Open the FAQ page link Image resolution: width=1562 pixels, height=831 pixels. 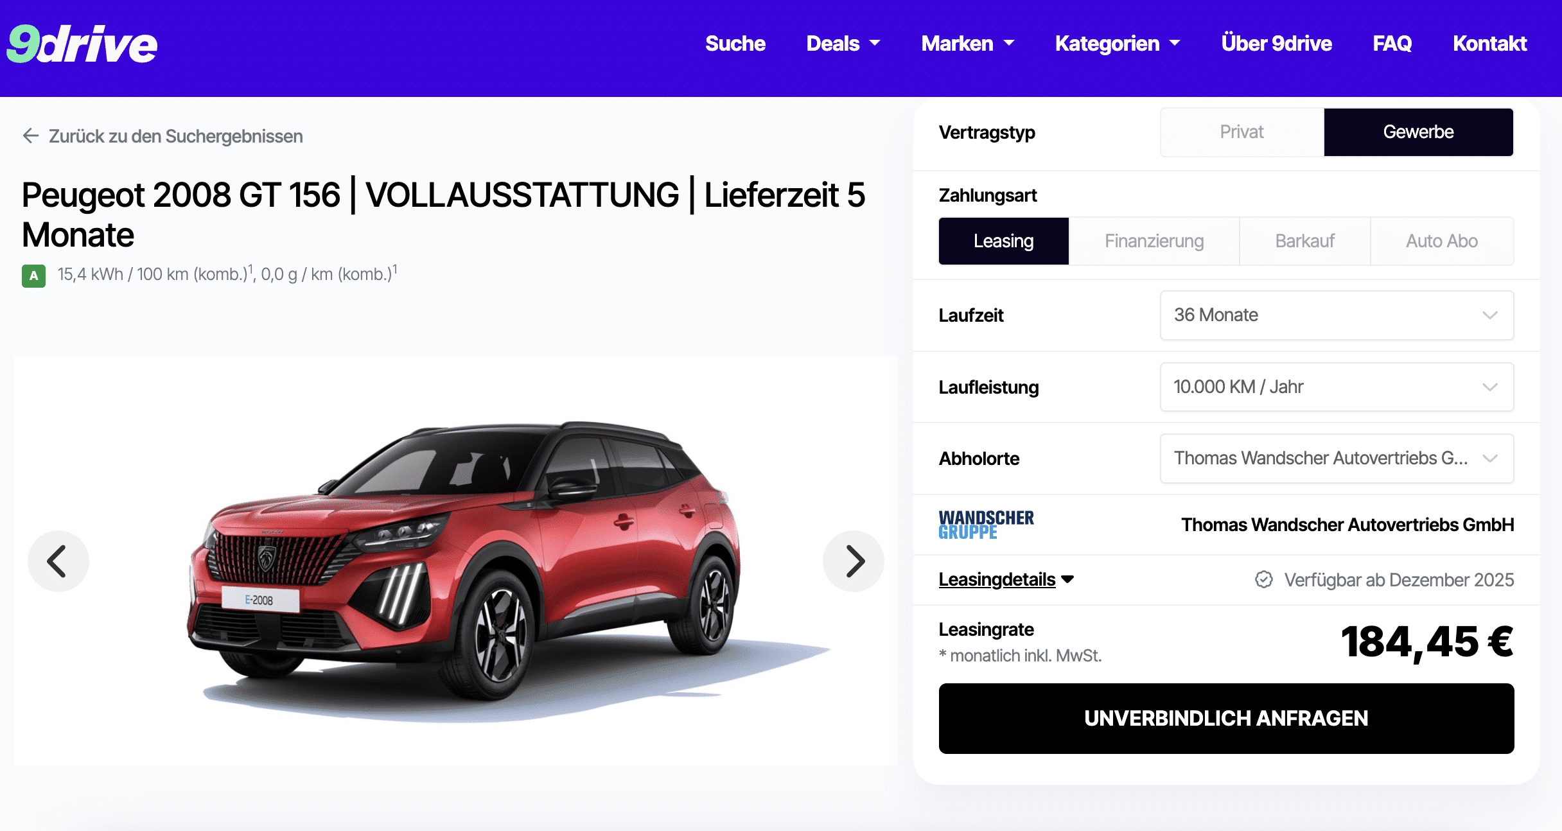tap(1392, 44)
